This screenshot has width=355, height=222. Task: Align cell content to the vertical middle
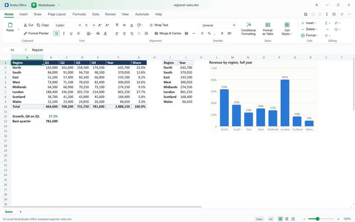124,25
